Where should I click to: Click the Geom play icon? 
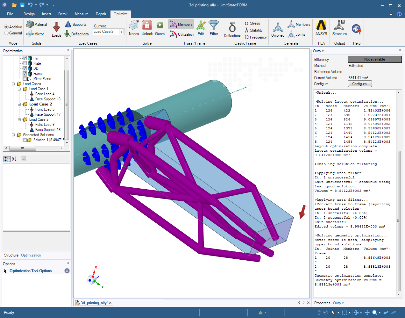160,25
